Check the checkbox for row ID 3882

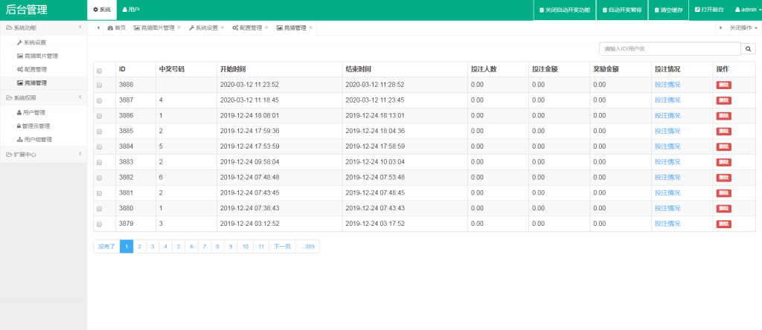pos(100,178)
